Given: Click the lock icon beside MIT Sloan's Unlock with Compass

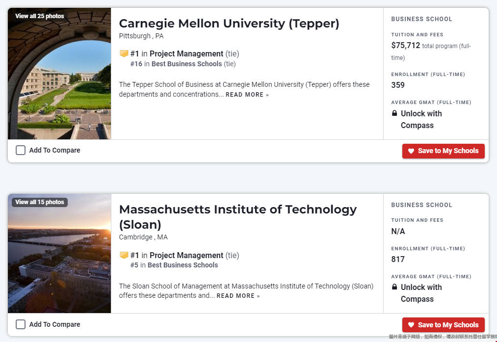Looking at the screenshot, I should click(394, 287).
